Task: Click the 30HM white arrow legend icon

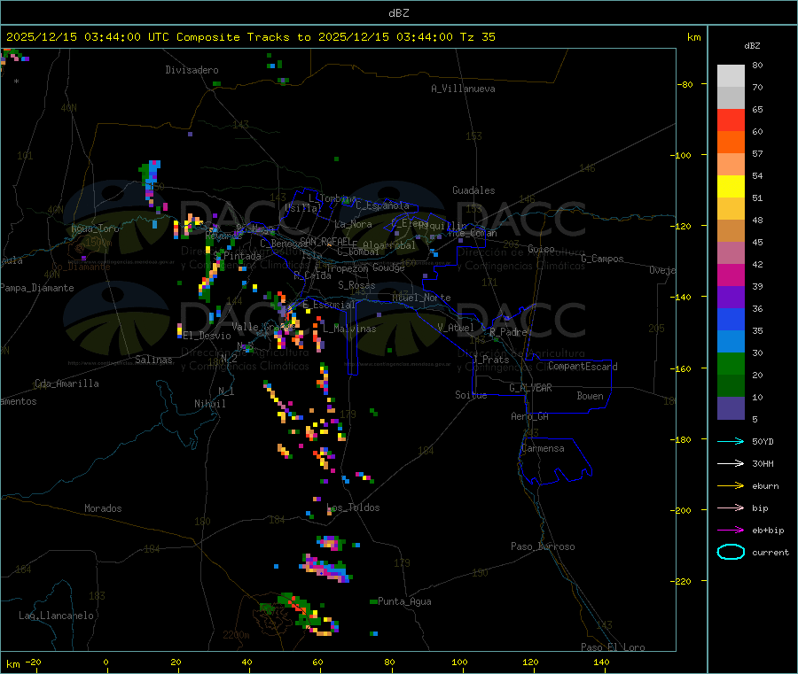Action: click(731, 463)
